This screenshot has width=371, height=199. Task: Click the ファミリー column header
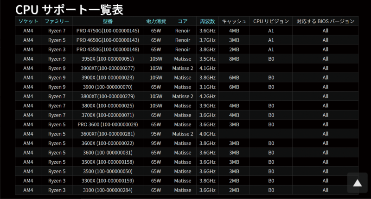(x=57, y=21)
